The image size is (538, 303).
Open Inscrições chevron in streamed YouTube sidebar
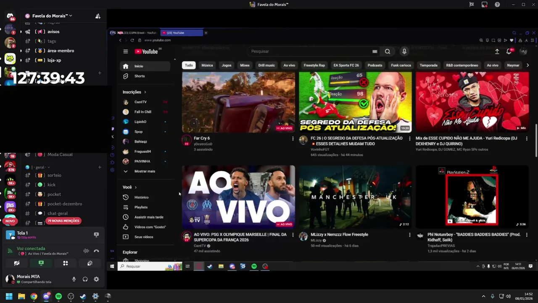click(145, 92)
